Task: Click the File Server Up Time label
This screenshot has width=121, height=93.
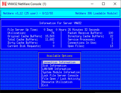Action: (23, 30)
